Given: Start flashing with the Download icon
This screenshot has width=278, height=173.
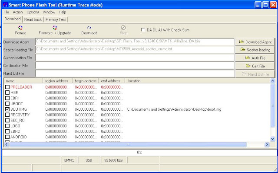Looking at the screenshot, I should (x=89, y=28).
